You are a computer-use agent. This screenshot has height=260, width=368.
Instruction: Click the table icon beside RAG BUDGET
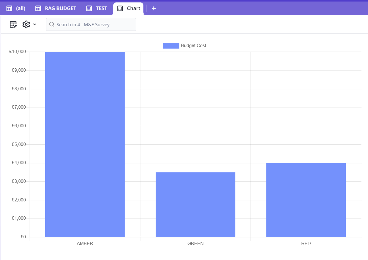[x=38, y=9]
